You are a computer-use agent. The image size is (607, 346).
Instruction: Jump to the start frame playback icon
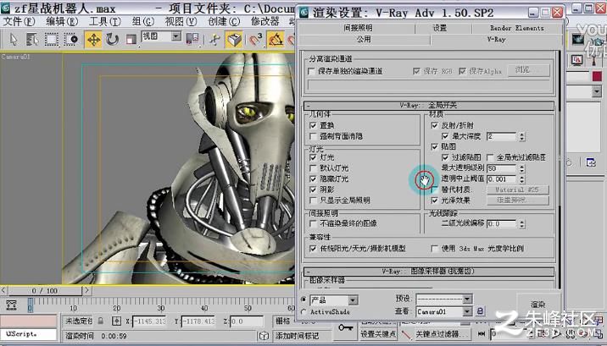(x=482, y=333)
